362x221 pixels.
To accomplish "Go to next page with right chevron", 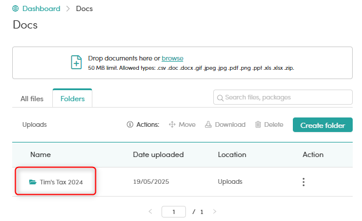I will (x=214, y=212).
